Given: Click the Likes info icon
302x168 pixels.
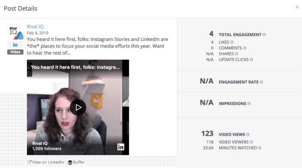Looking at the screenshot, I should 232,42.
